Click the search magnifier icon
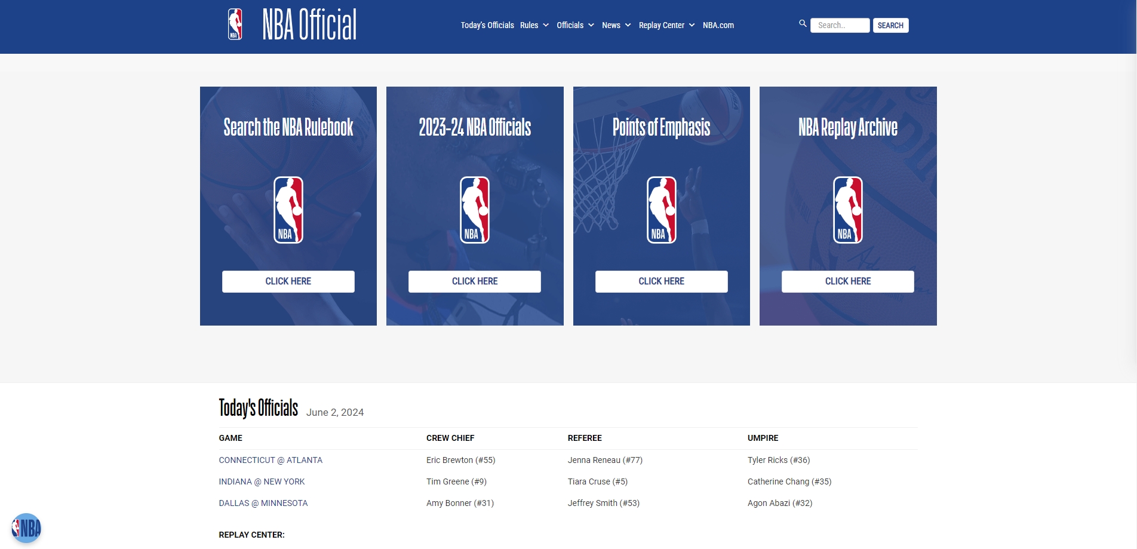The width and height of the screenshot is (1137, 549). (803, 23)
